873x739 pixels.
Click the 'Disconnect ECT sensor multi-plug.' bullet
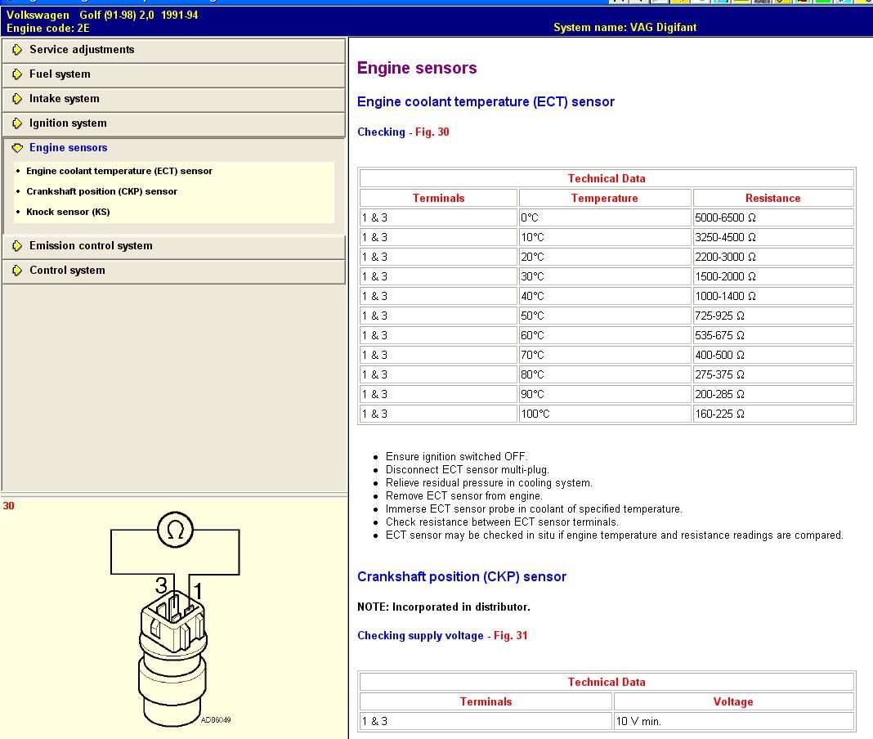pos(467,469)
